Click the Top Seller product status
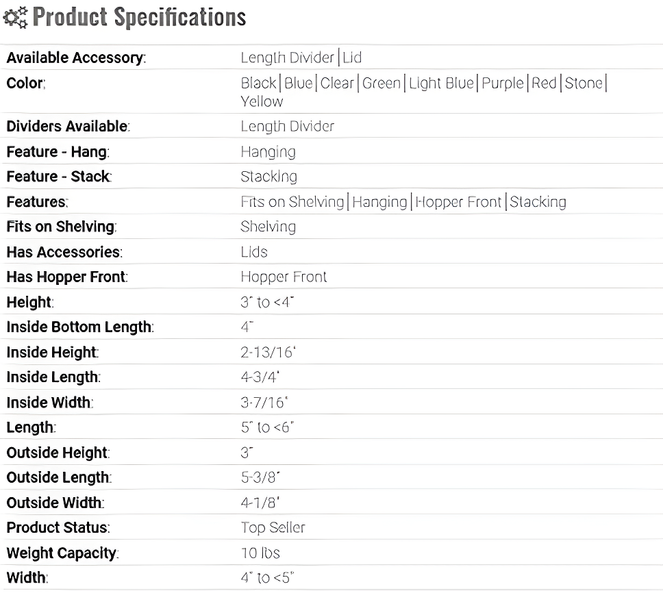Image resolution: width=663 pixels, height=593 pixels. pos(273,527)
